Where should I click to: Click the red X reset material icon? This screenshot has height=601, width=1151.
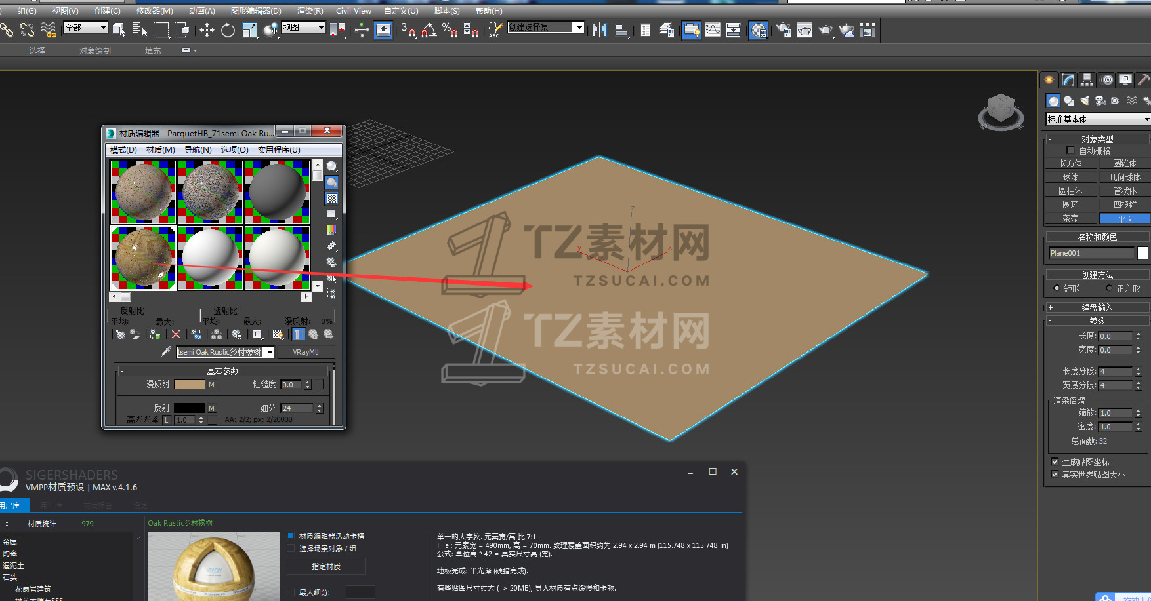coord(175,334)
